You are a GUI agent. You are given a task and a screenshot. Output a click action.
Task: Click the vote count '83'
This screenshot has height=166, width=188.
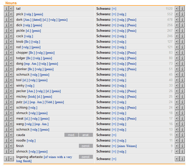point(171,53)
